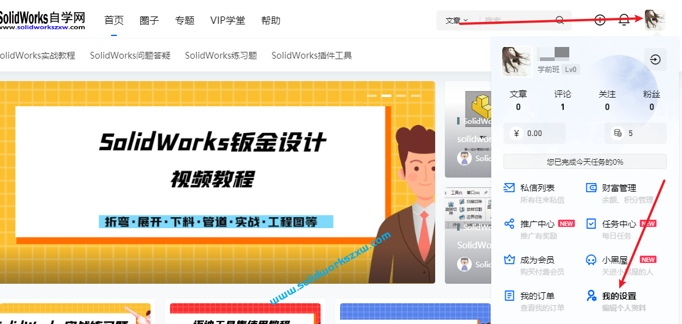
Task: Open the 私信列表 envelope icon
Action: tap(509, 188)
